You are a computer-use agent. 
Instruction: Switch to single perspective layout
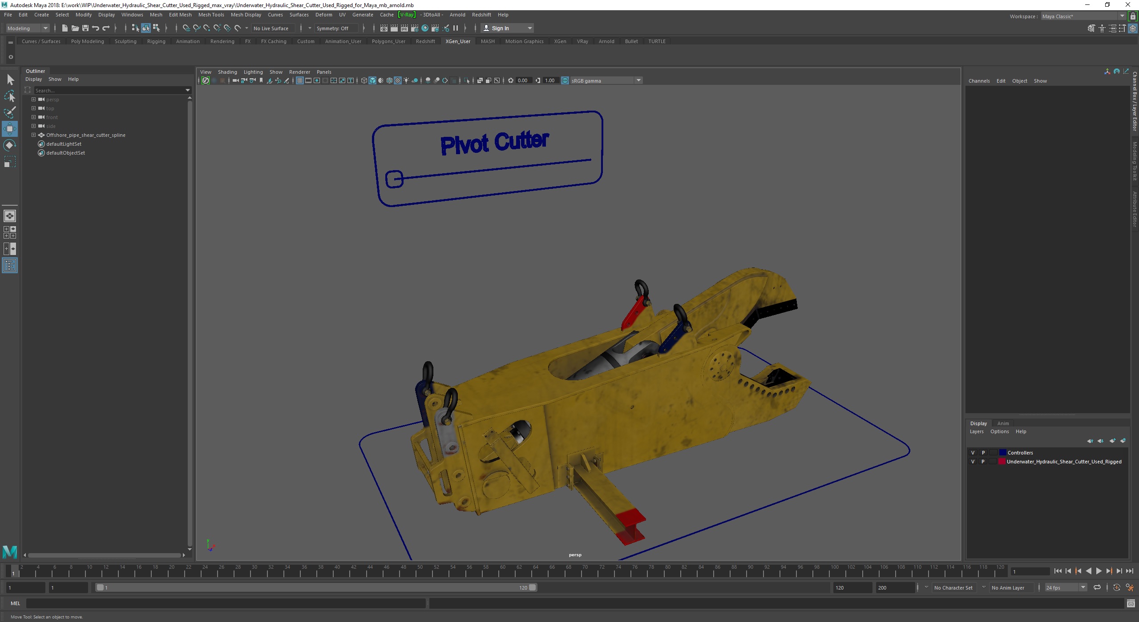pyautogui.click(x=10, y=216)
